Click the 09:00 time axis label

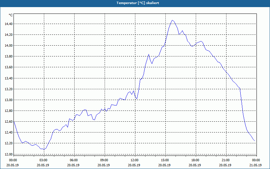105,160
